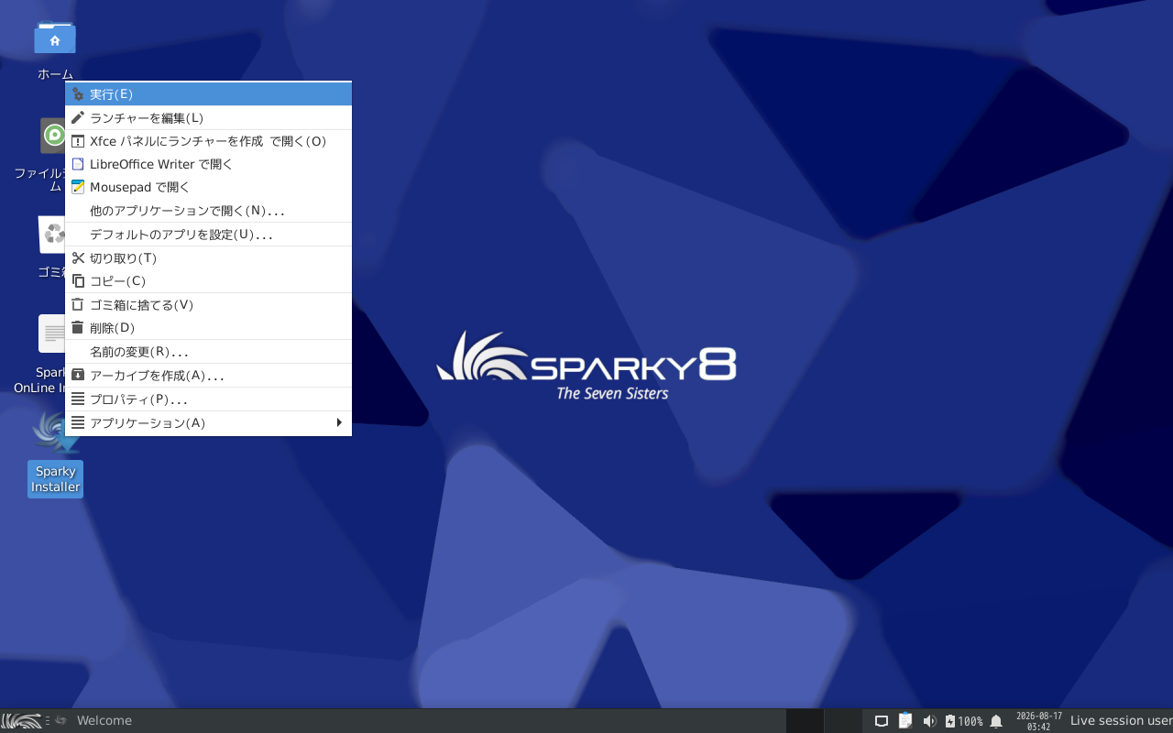Image resolution: width=1173 pixels, height=733 pixels.
Task: Click the gear icon beside 実行(E)
Action: coord(78,94)
